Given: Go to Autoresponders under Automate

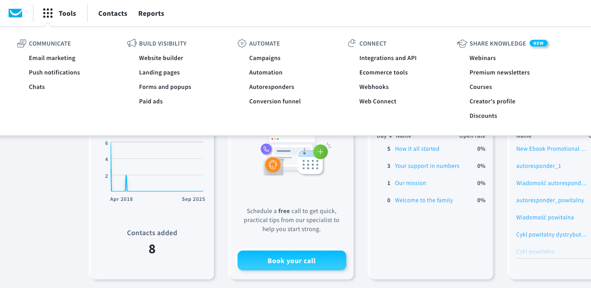Looking at the screenshot, I should click(x=271, y=87).
